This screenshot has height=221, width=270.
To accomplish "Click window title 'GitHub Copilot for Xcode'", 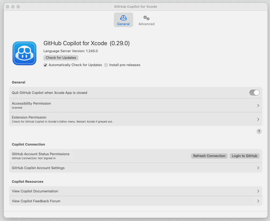I will [136, 6].
